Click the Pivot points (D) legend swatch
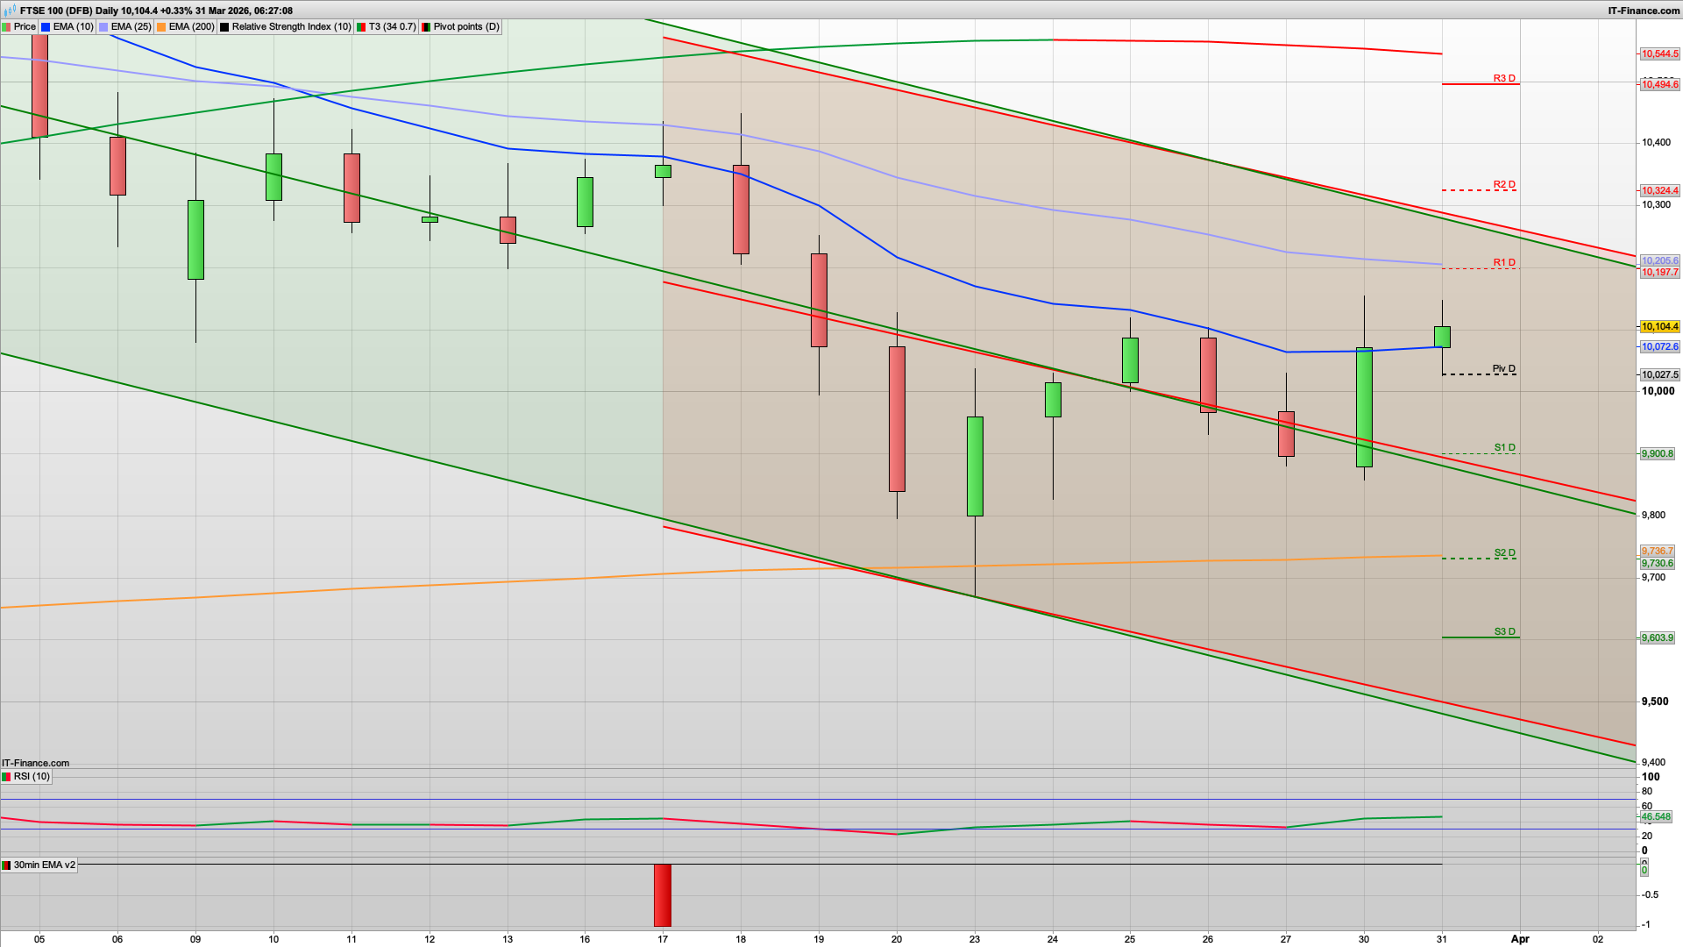 click(427, 26)
